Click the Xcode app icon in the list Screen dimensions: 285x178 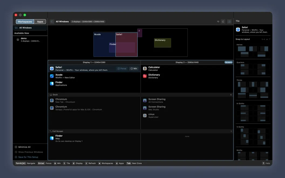[52, 76]
